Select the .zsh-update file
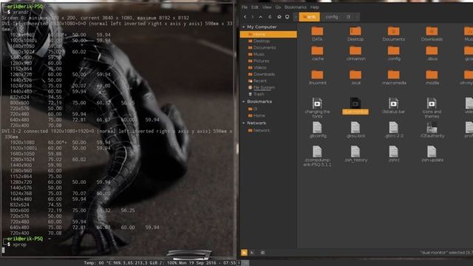Image resolution: width=473 pixels, height=266 pixels. [432, 154]
